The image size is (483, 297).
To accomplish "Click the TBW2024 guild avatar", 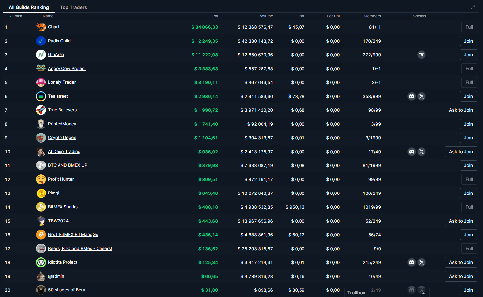I will pyautogui.click(x=41, y=221).
